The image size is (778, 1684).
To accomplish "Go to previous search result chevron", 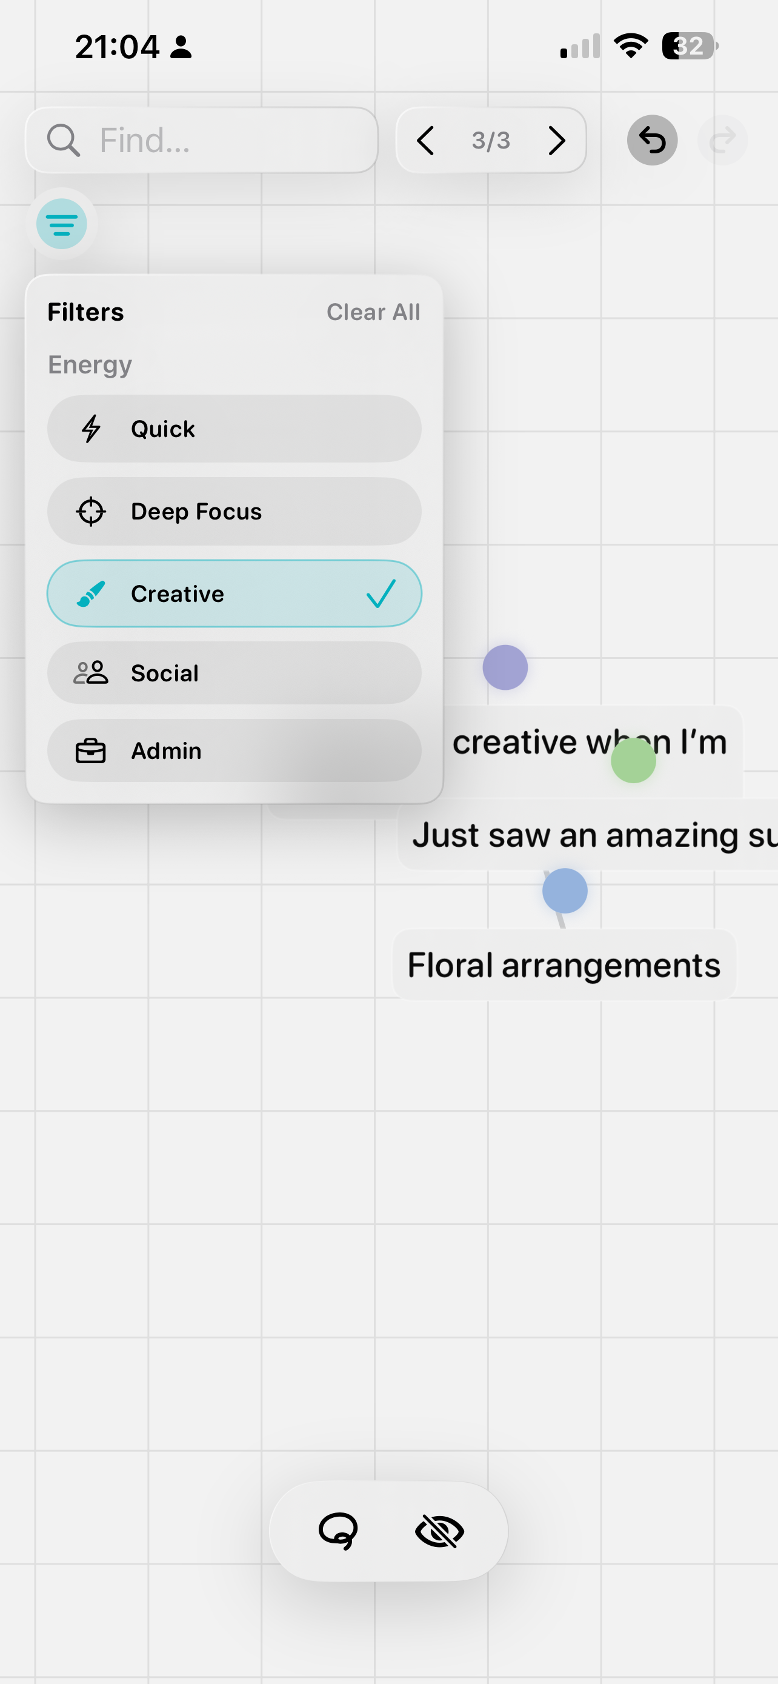I will coord(426,141).
